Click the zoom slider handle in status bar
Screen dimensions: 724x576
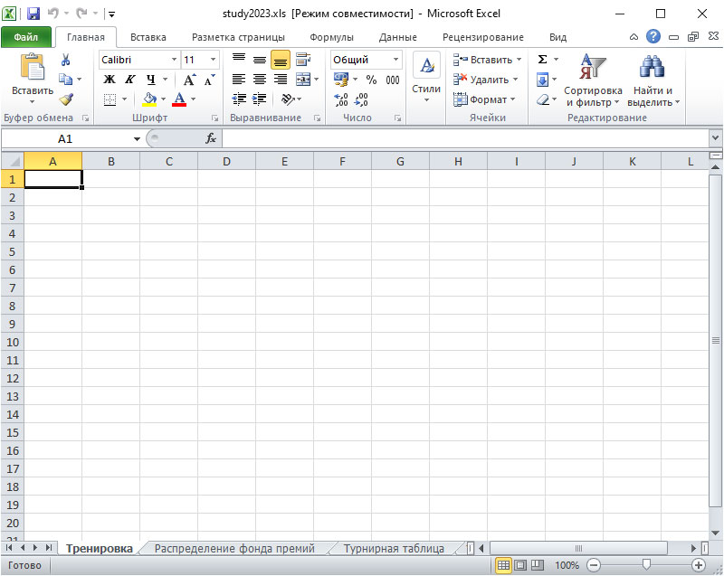click(645, 565)
